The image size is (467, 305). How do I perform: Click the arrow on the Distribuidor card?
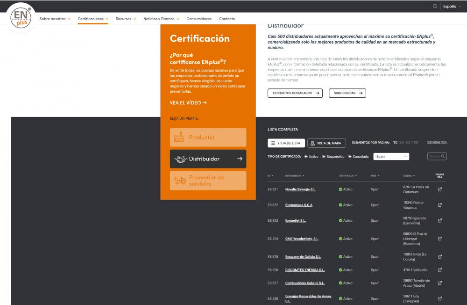click(240, 159)
